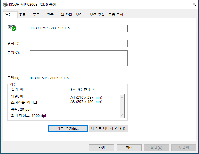Screen dimensions: 199x154
Task: Focus the 위치(L) input field
Action: pos(79,44)
